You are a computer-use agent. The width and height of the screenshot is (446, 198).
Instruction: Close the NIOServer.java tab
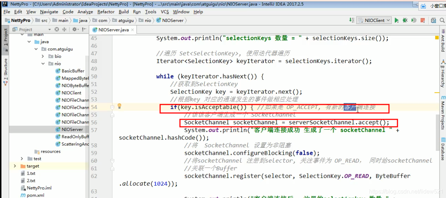pyautogui.click(x=132, y=30)
